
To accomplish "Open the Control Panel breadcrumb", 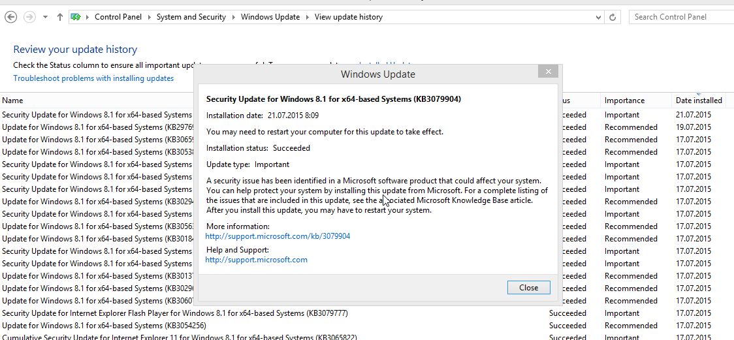I will click(118, 17).
